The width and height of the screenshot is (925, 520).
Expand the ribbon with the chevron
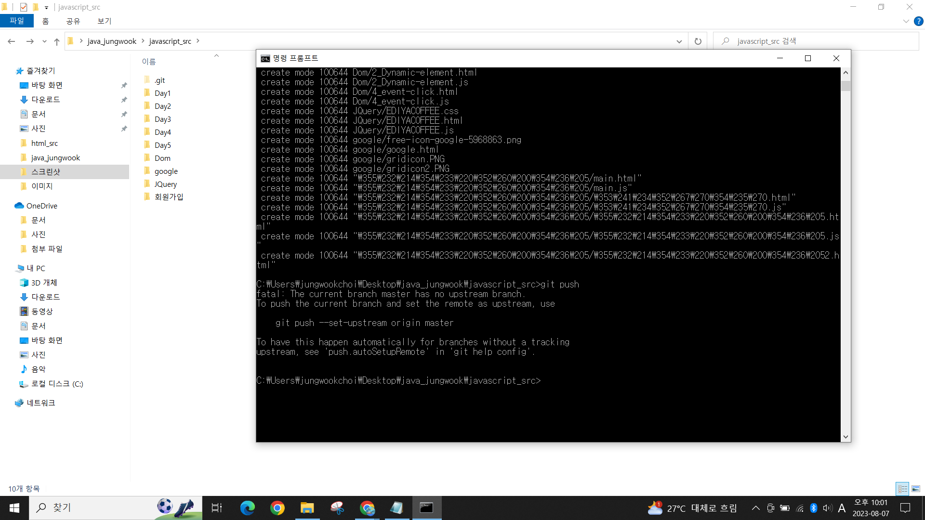[x=906, y=21]
